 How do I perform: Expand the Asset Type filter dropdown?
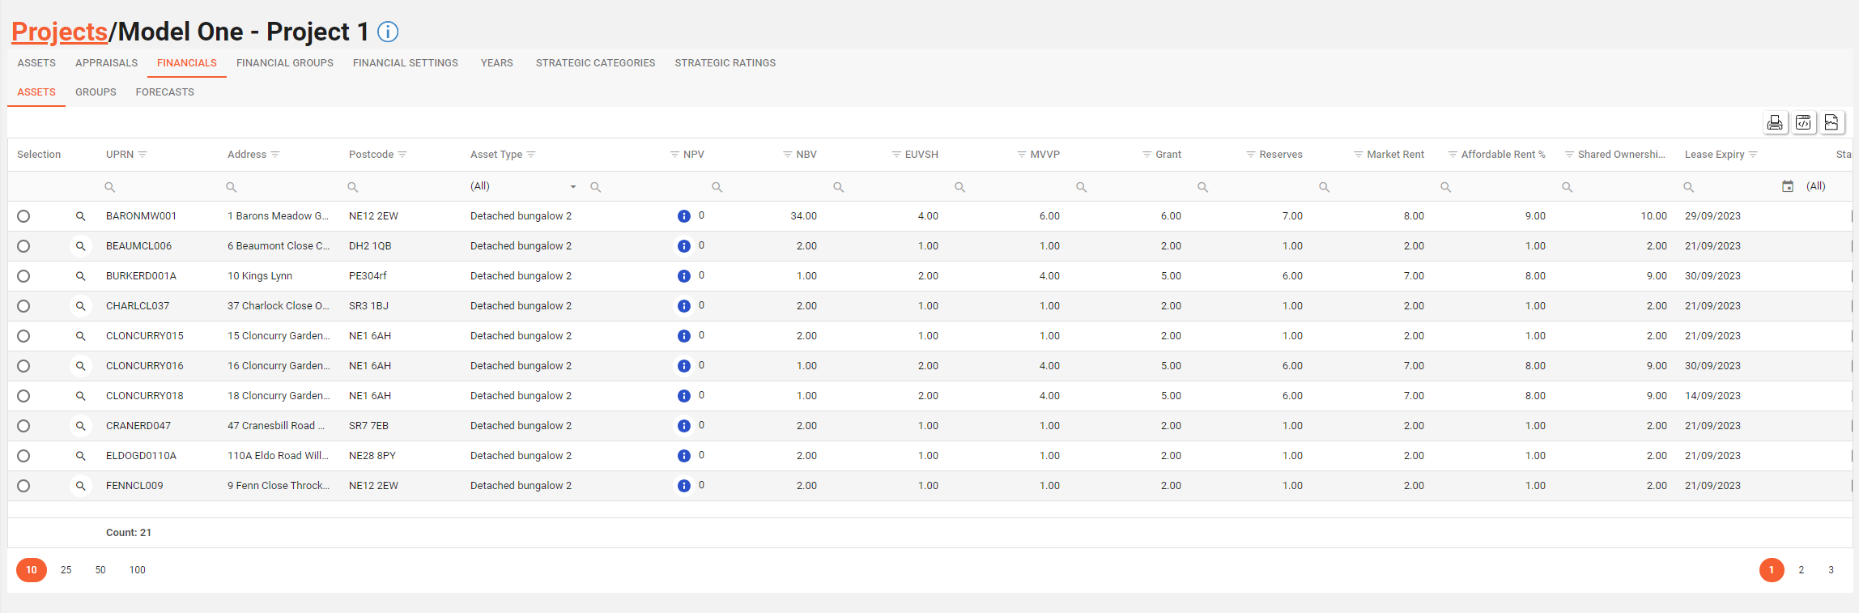pos(572,187)
